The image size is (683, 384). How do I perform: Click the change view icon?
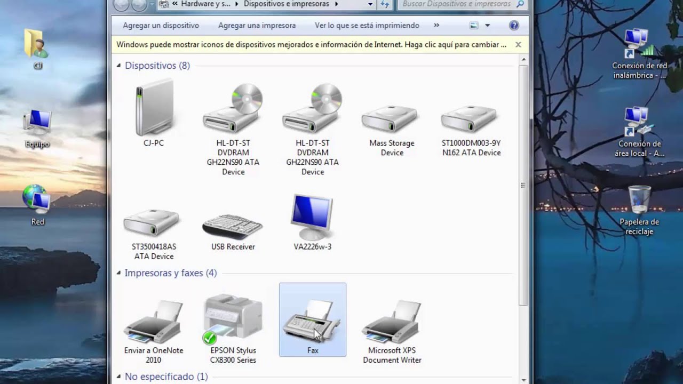[473, 25]
